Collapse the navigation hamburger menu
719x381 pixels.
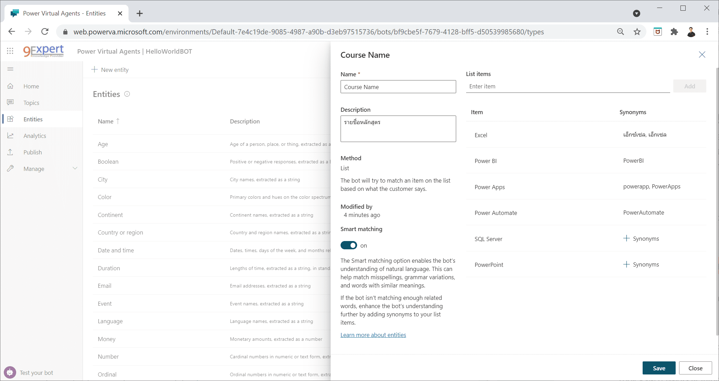(10, 69)
